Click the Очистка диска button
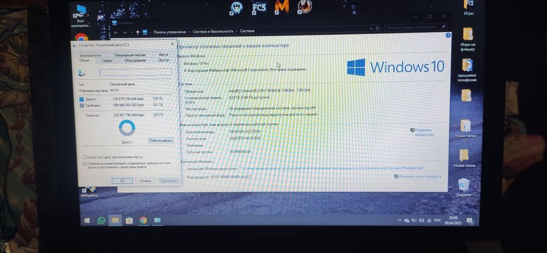The width and height of the screenshot is (547, 253). (161, 141)
